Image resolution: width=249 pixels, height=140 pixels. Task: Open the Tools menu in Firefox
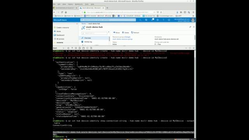point(87,4)
